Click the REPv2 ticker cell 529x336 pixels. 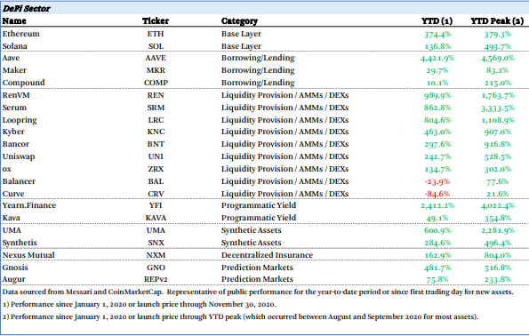coord(156,279)
